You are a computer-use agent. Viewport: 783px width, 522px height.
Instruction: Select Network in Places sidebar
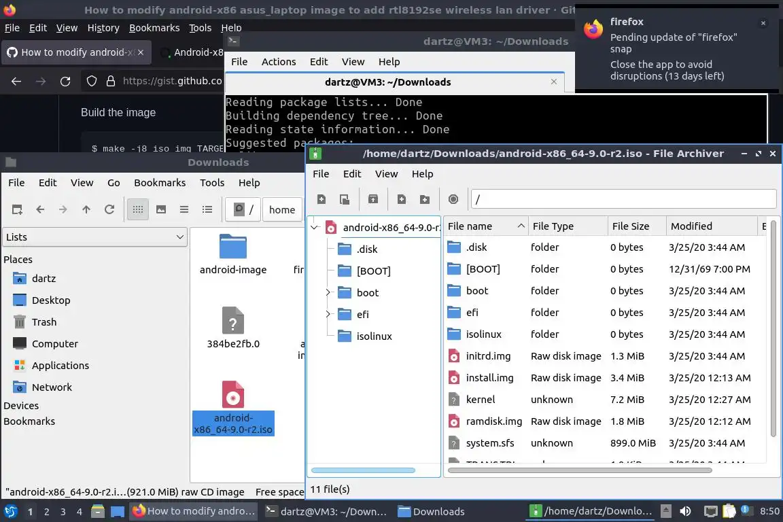point(52,387)
